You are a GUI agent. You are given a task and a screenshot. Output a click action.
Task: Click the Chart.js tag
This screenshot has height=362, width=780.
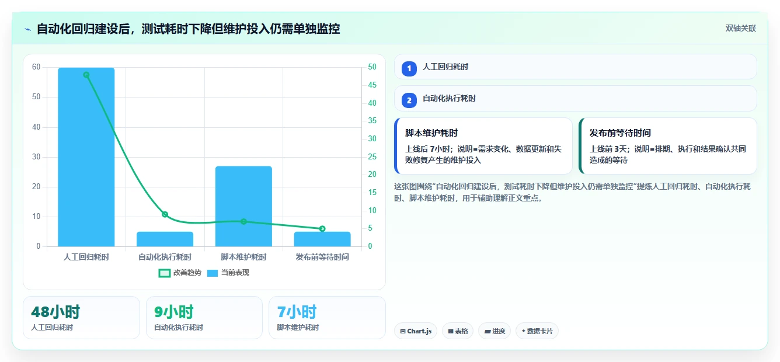(x=416, y=331)
